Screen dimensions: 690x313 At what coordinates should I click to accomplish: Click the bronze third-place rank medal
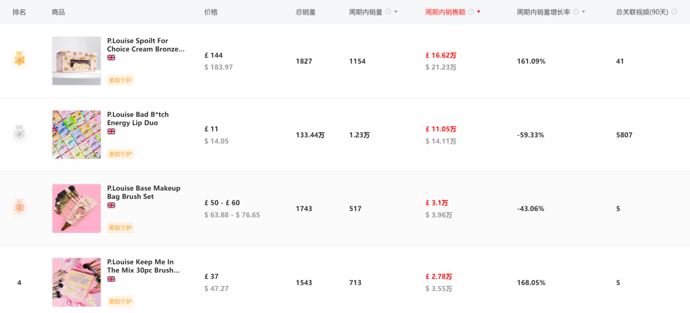point(19,206)
